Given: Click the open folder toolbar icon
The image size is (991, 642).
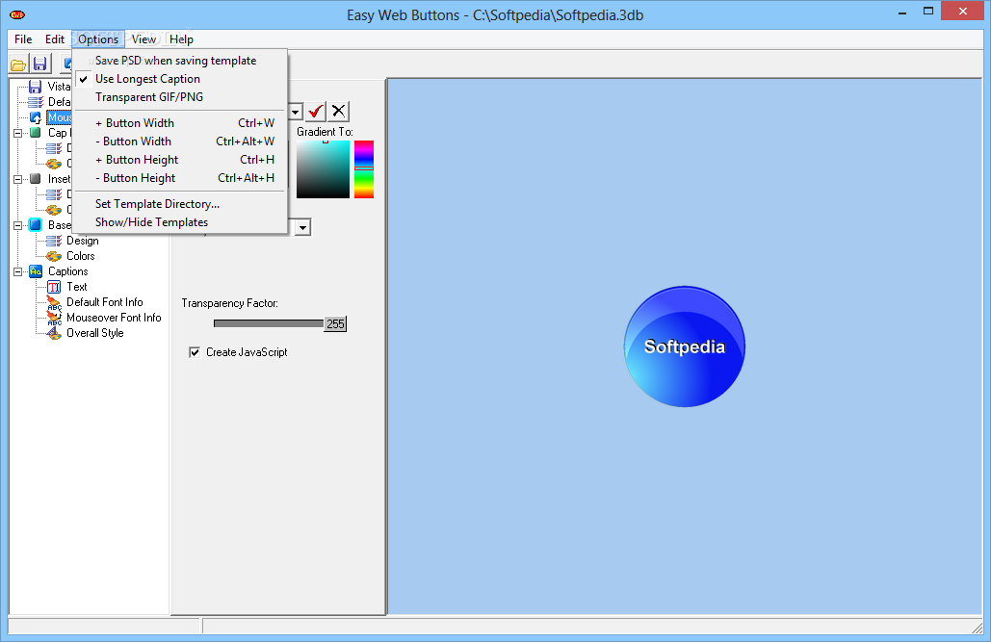Looking at the screenshot, I should tap(18, 64).
